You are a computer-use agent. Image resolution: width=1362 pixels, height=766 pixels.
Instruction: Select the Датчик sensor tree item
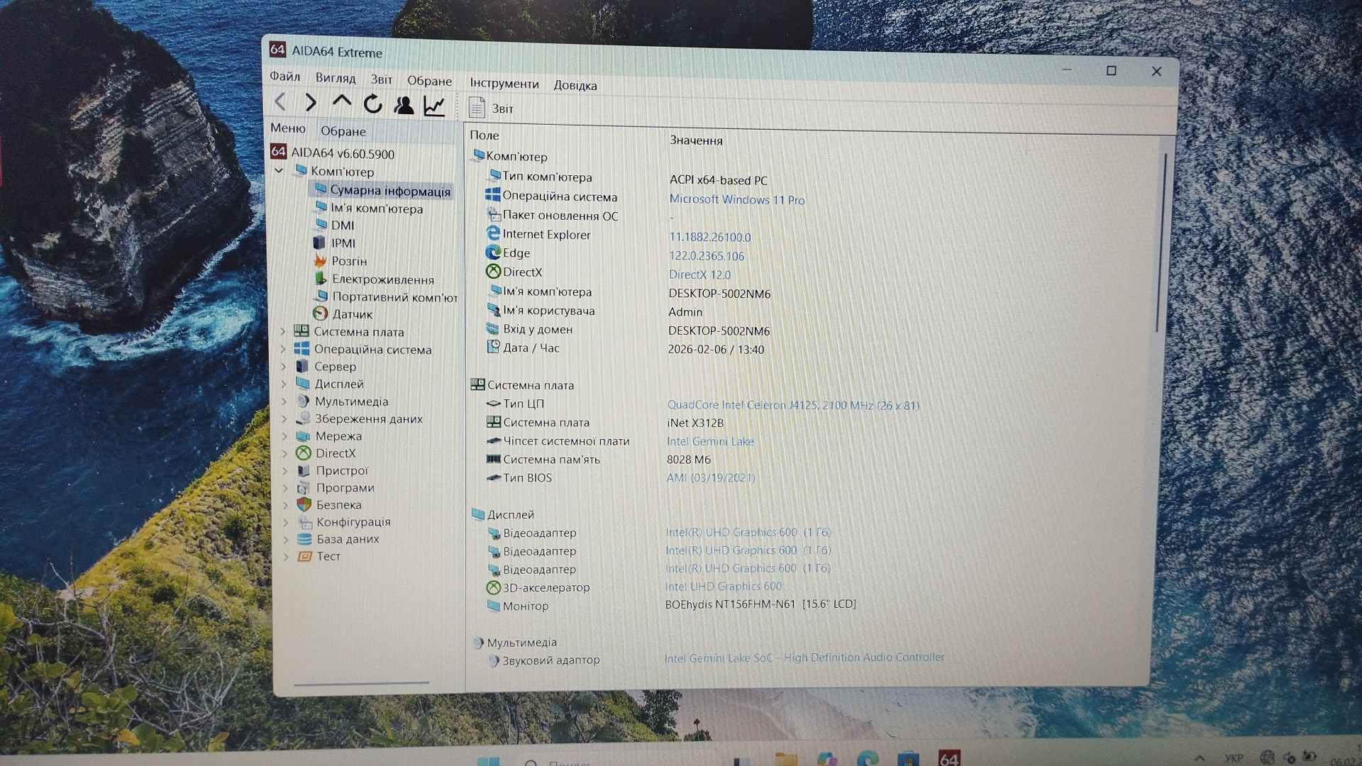[352, 314]
